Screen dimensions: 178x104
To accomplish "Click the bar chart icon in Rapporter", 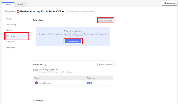I will [165, 4].
